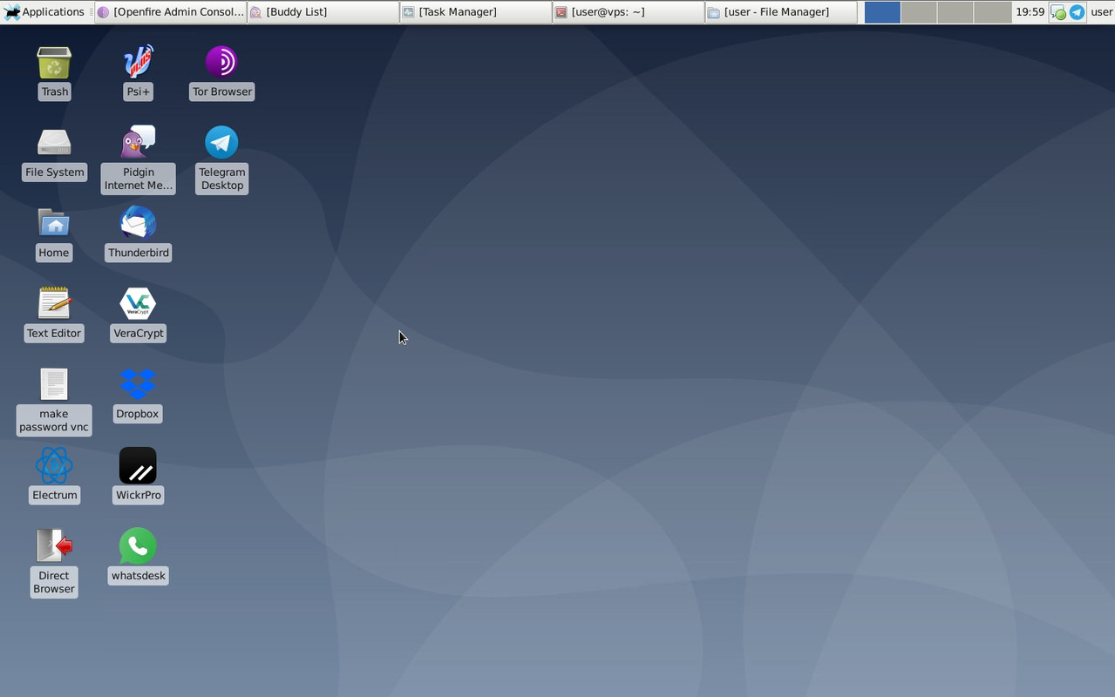Screen dimensions: 1115x697
Task: Switch to second workspace
Action: point(919,12)
